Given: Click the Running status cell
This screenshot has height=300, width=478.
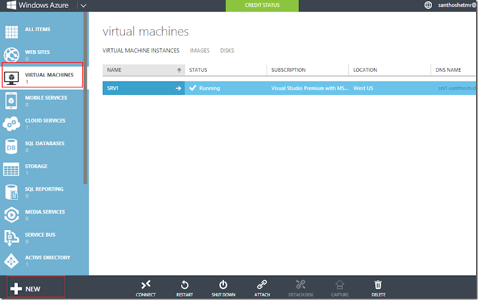Looking at the screenshot, I should pyautogui.click(x=226, y=88).
